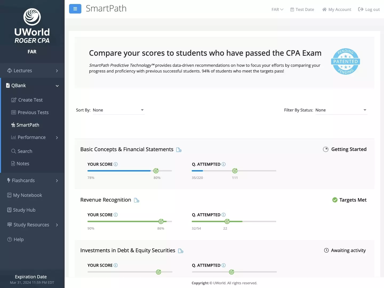Click the Search magnifier icon
Screen dimensions: 384x288
tap(14, 151)
